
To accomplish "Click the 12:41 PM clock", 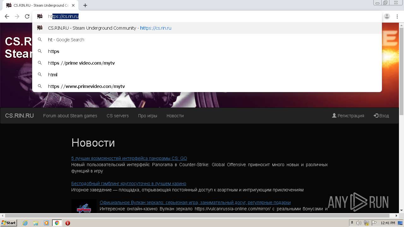I will 388,223.
